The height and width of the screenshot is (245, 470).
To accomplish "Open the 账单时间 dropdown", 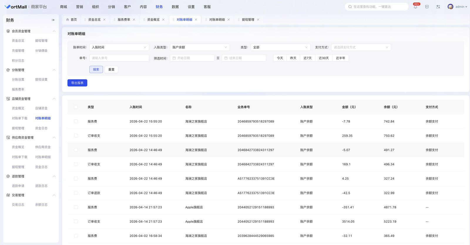I will tap(119, 47).
